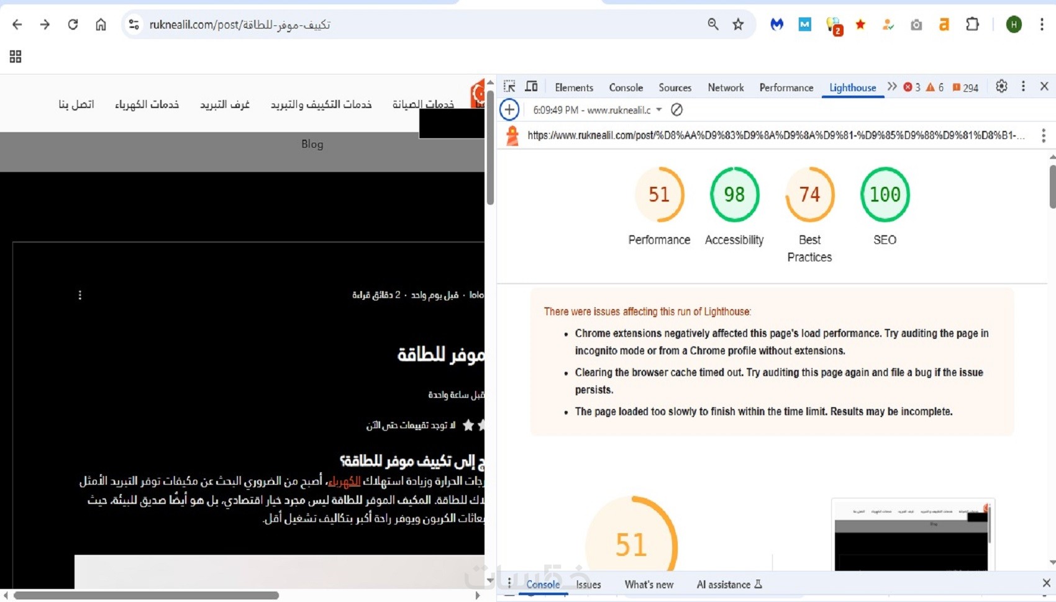Viewport: 1056px width, 602px height.
Task: Jump to the Performance score gauge 51
Action: coord(659,194)
